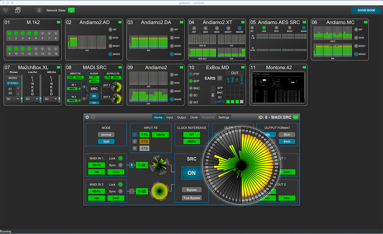Click the Phones level slider on Ma2chBox.XL
Viewport: 383px width, 234px height.
click(x=22, y=89)
